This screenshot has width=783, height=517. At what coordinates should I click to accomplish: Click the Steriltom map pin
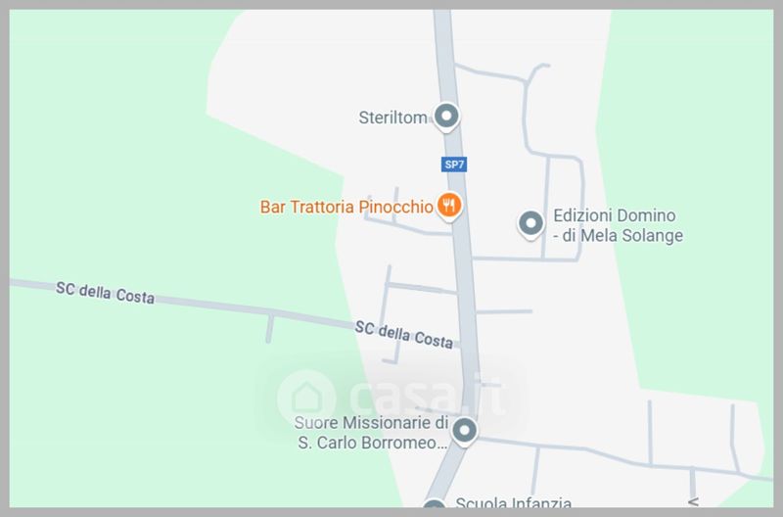[446, 117]
